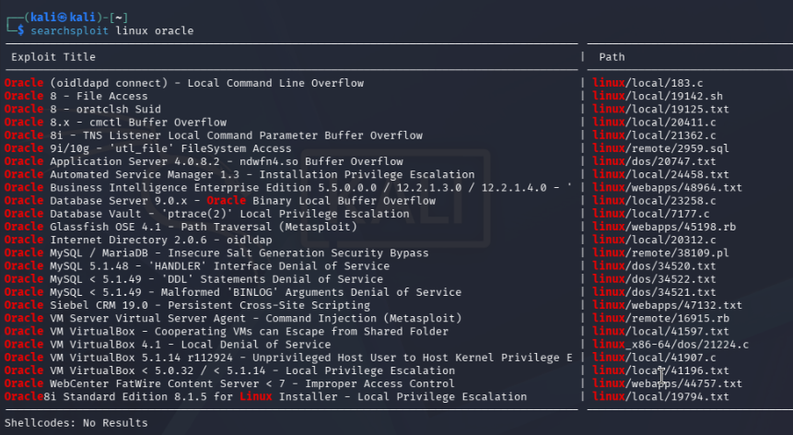The width and height of the screenshot is (793, 435).
Task: Click the 'linux oracle' search arguments
Action: pyautogui.click(x=155, y=30)
